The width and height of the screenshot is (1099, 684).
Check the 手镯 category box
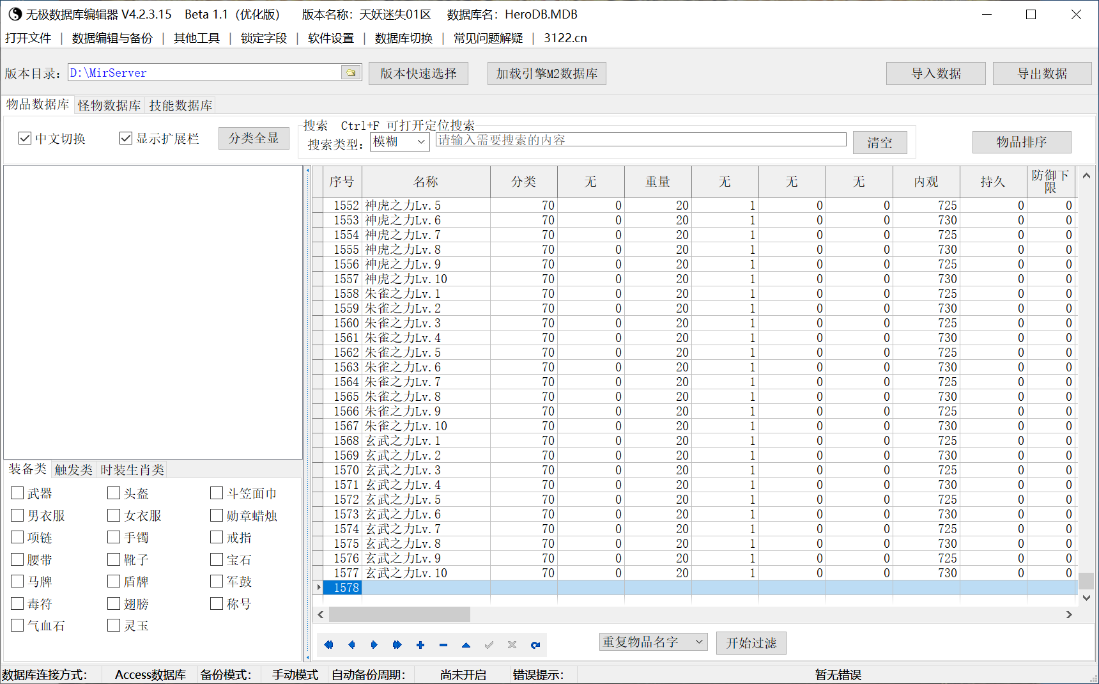[x=114, y=537]
